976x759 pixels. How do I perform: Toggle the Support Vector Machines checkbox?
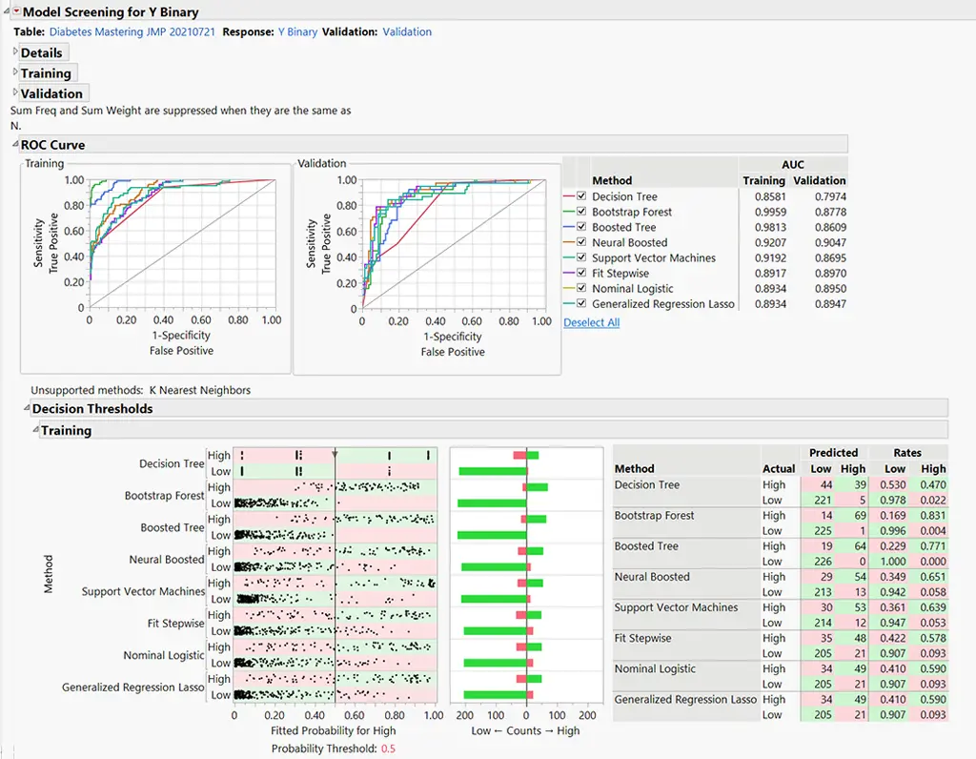point(579,257)
